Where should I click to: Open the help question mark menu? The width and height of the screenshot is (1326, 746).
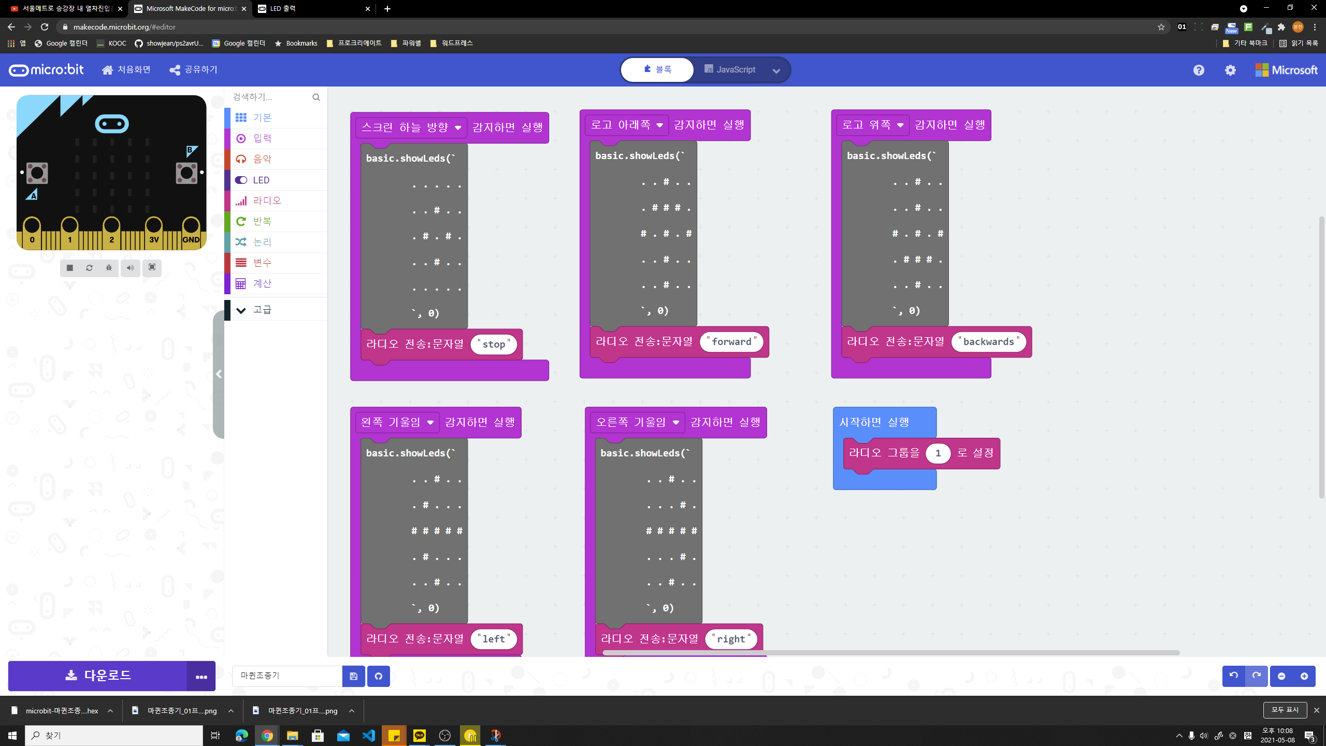click(x=1199, y=70)
